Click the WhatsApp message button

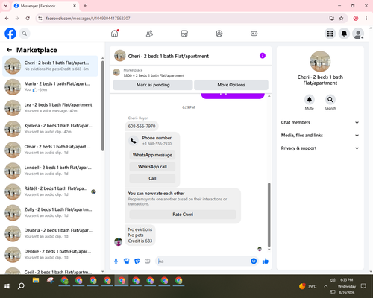(152, 155)
